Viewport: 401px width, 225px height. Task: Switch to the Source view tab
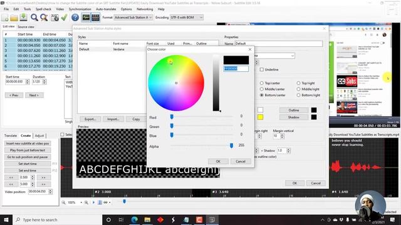26,27
